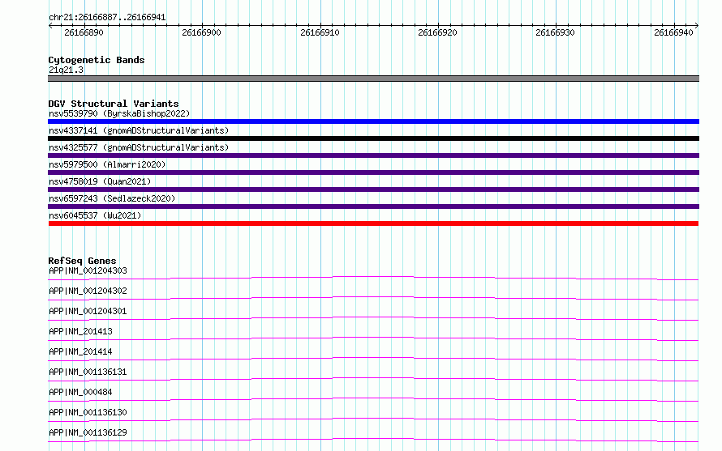Open transcript APP|NM_001204303 label

(88, 270)
